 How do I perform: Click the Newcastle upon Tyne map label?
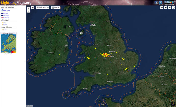[x=108, y=21]
